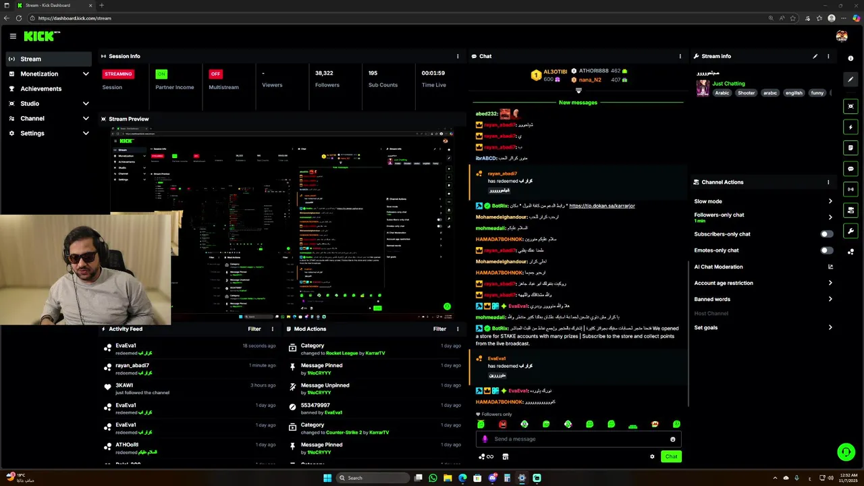Click the wrench icon in the right sidebar
864x486 pixels.
(850, 231)
